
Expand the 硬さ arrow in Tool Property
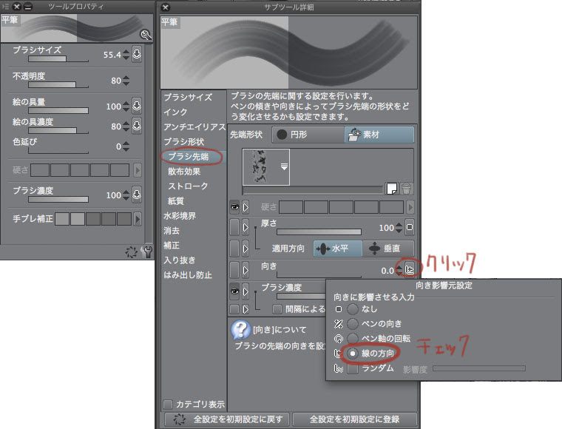click(138, 170)
